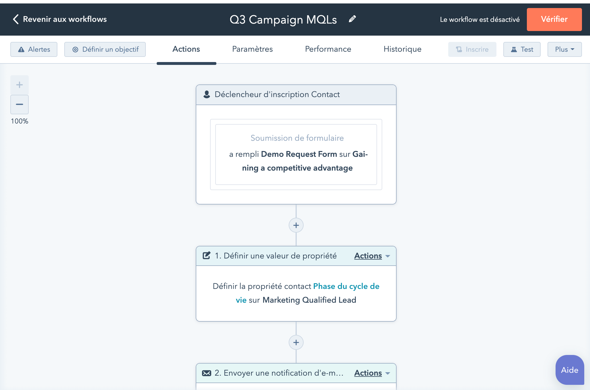Expand the Plus menu in top toolbar
The width and height of the screenshot is (590, 390).
[x=564, y=49]
